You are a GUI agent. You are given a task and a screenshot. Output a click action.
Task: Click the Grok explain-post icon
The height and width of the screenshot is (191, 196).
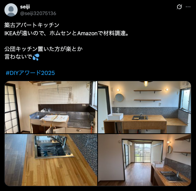(x=179, y=7)
